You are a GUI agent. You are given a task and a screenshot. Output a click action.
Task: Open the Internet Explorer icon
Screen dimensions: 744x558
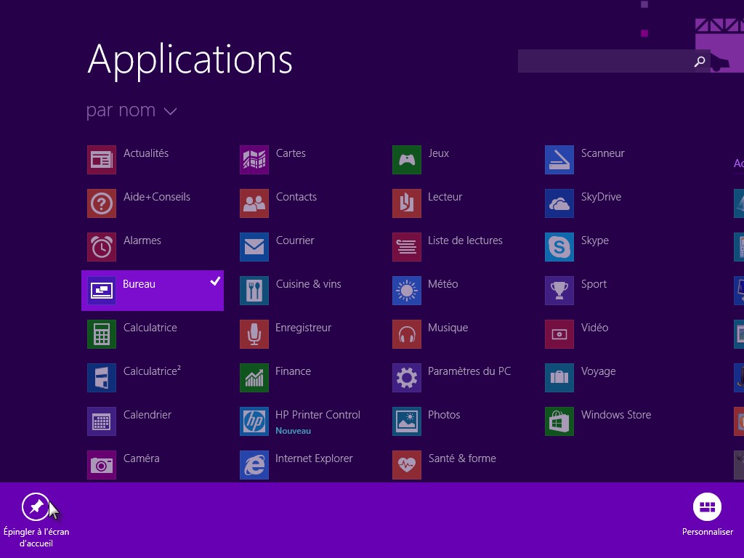click(x=254, y=465)
